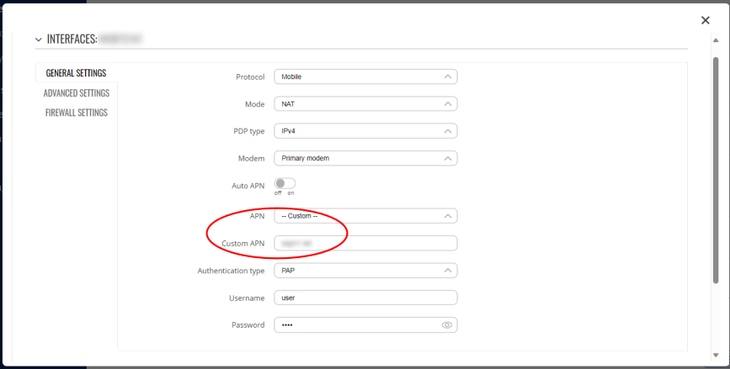Expand the Authentication type dropdown
The height and width of the screenshot is (369, 730).
pyautogui.click(x=365, y=271)
